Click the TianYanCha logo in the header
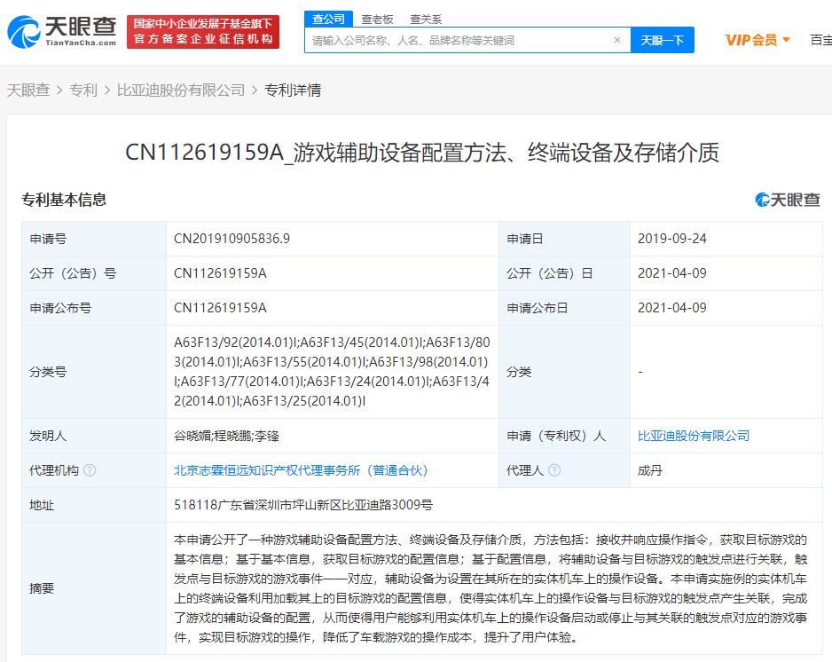Viewport: 832px width, 662px height. pyautogui.click(x=62, y=32)
